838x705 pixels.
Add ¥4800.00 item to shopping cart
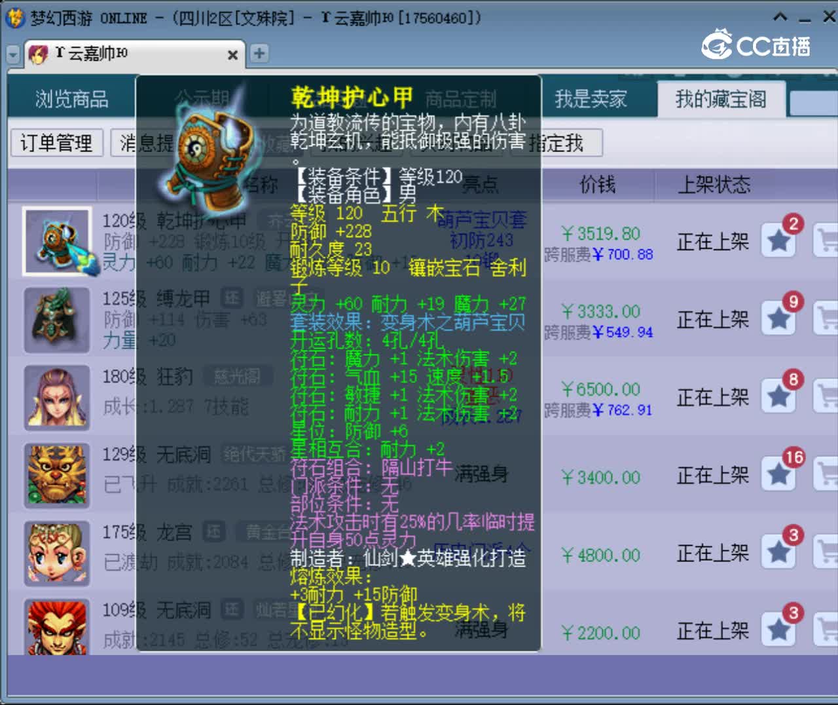tap(826, 552)
